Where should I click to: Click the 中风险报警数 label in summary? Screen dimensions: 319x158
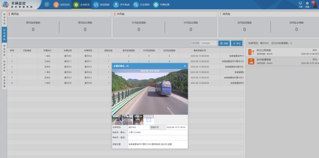139,23
